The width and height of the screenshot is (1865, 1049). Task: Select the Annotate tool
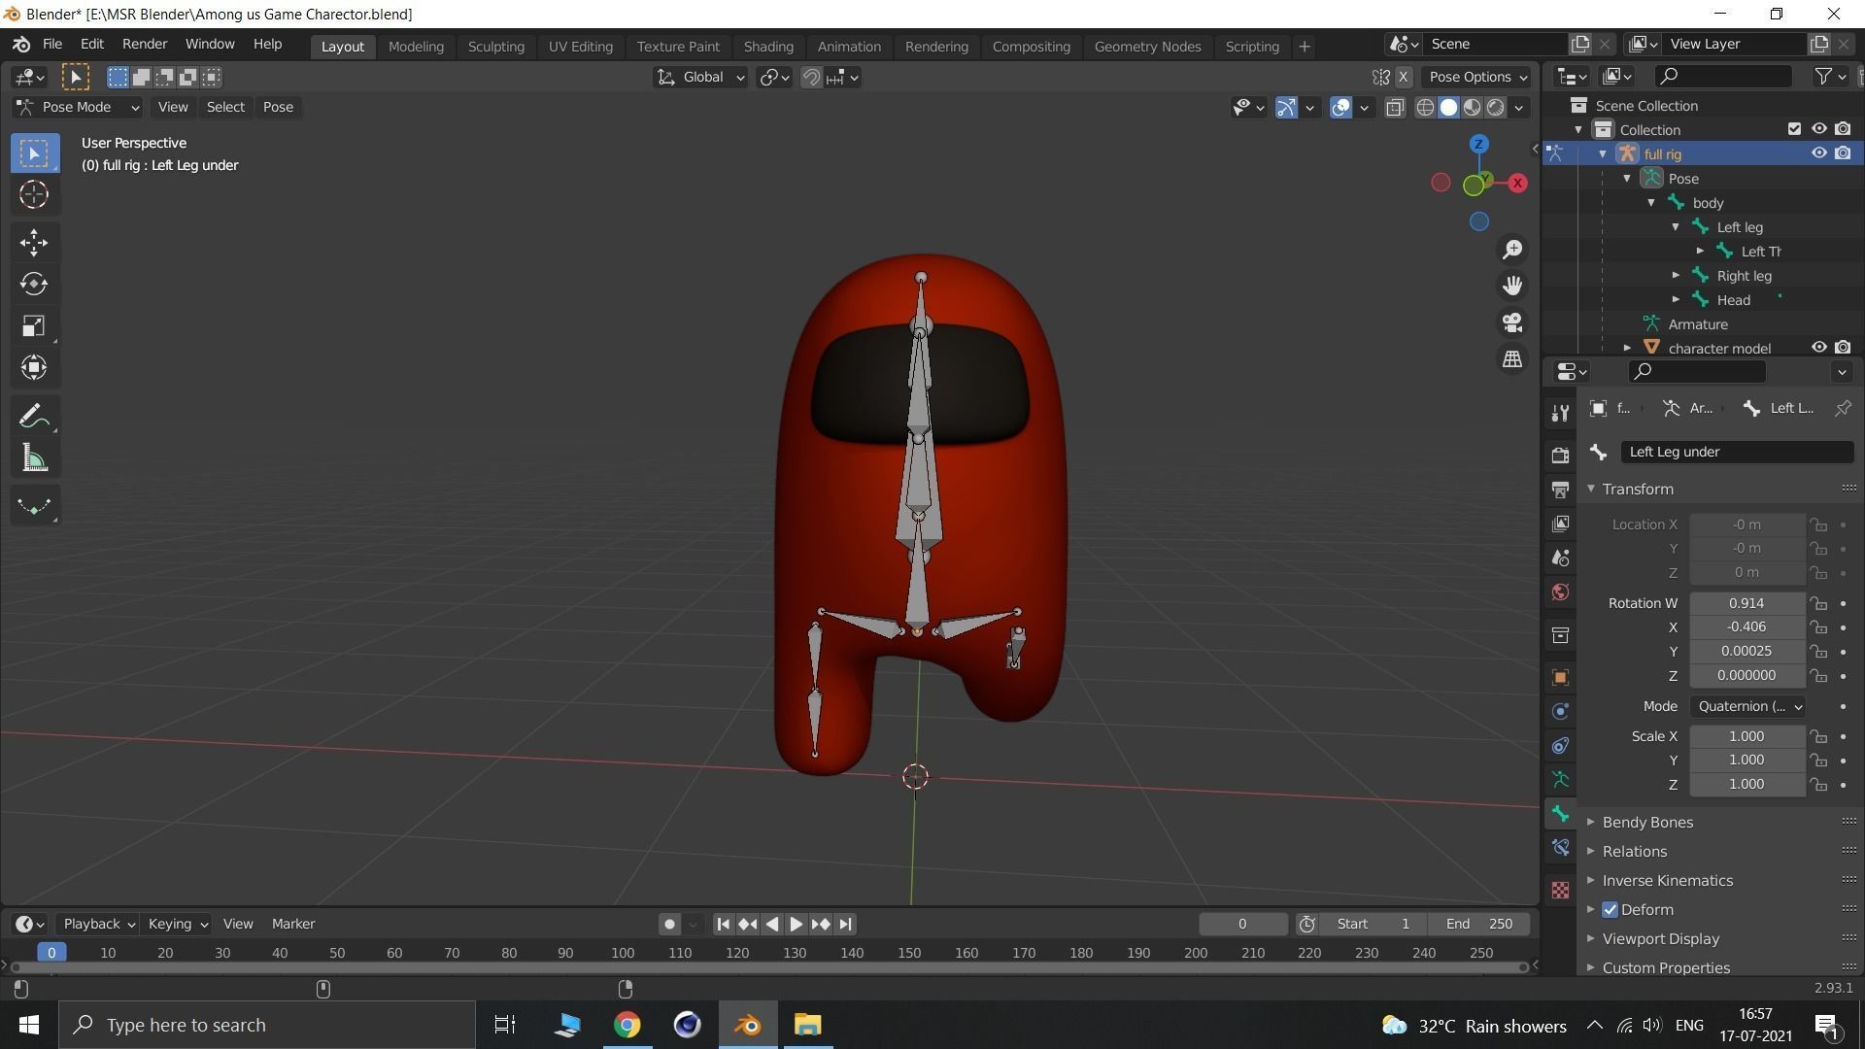coord(34,416)
